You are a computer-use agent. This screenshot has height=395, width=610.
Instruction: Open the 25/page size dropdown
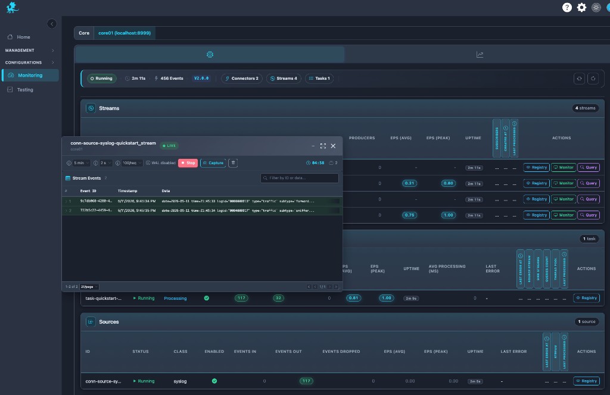[x=89, y=287]
